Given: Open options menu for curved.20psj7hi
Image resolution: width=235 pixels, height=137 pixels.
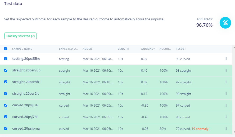Looking at the screenshot, I should tap(226, 117).
